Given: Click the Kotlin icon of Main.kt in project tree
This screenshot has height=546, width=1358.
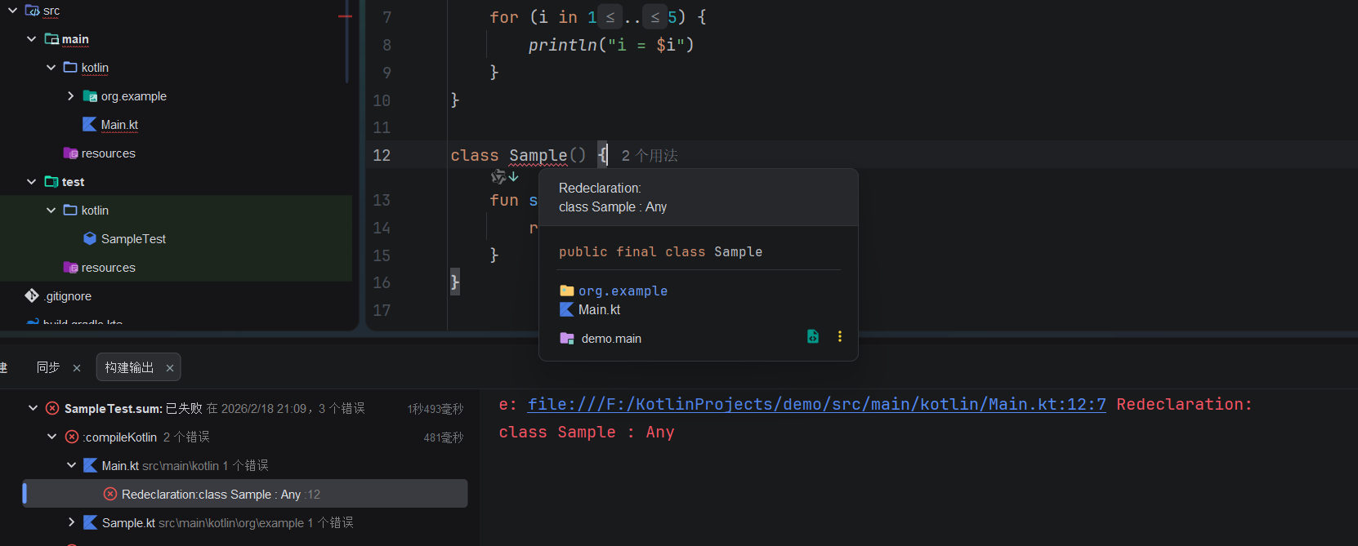Looking at the screenshot, I should (90, 124).
